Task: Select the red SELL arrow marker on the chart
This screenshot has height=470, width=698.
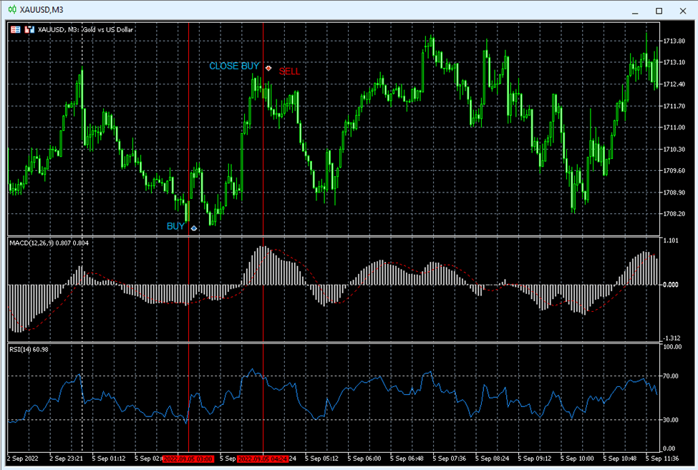Action: (268, 68)
